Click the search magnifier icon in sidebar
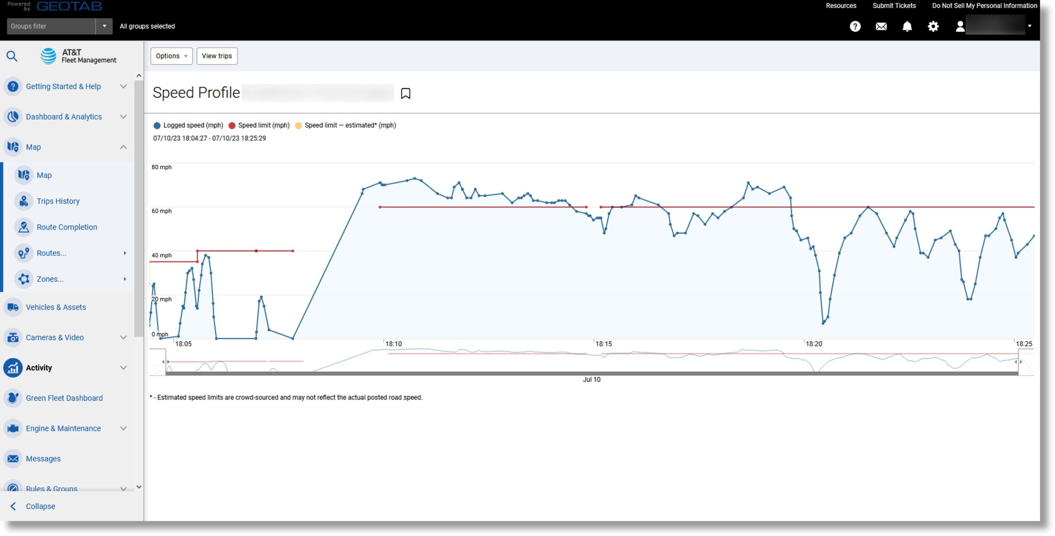Viewport: 1055px width, 536px height. point(12,56)
